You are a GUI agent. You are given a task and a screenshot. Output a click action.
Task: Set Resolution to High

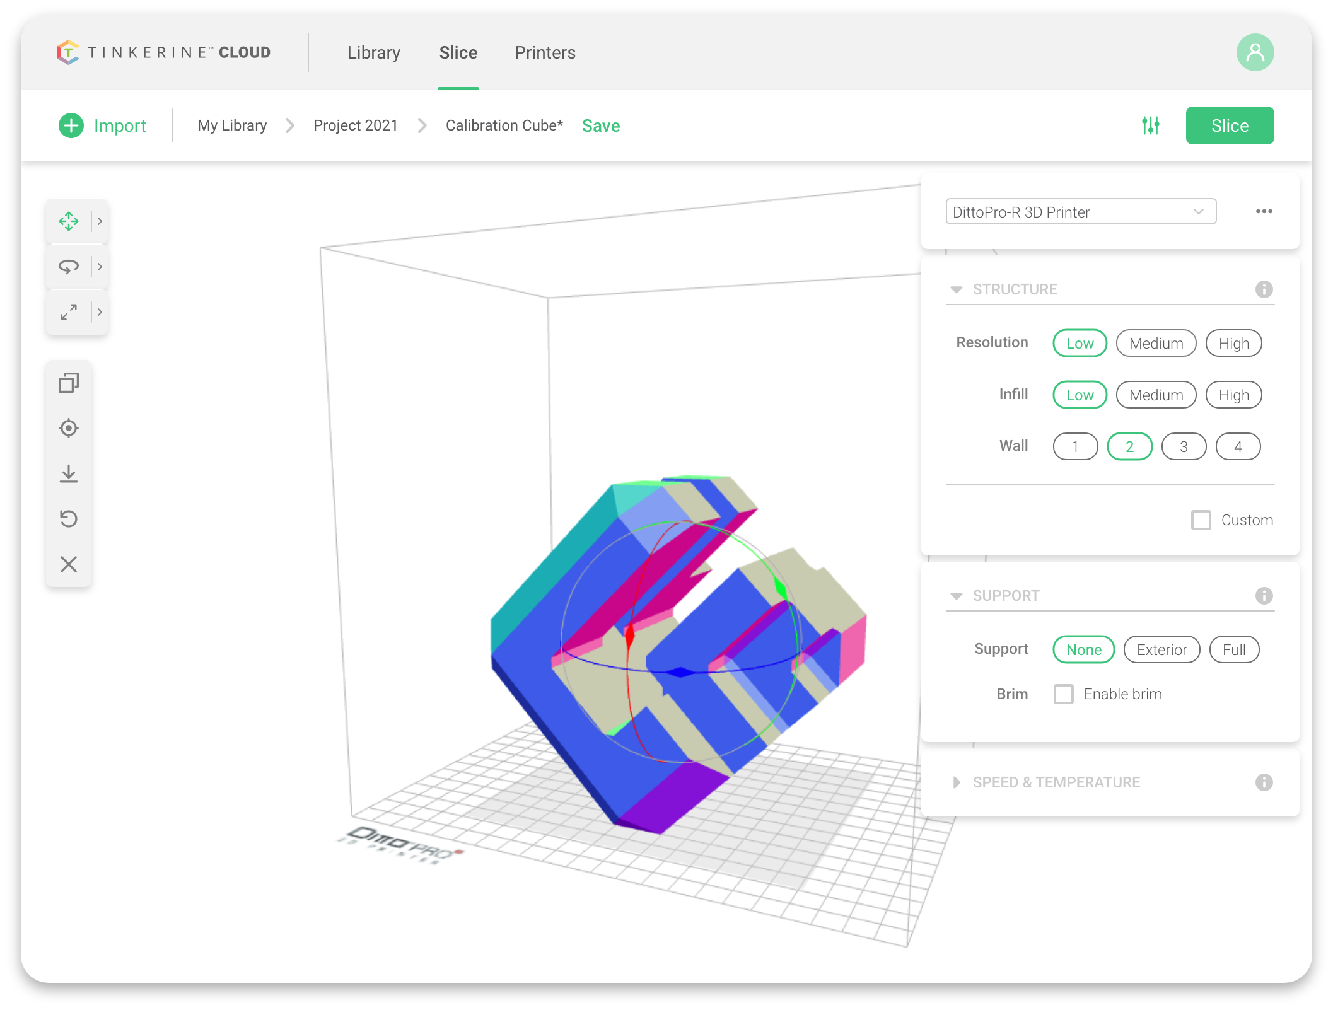[x=1233, y=344]
